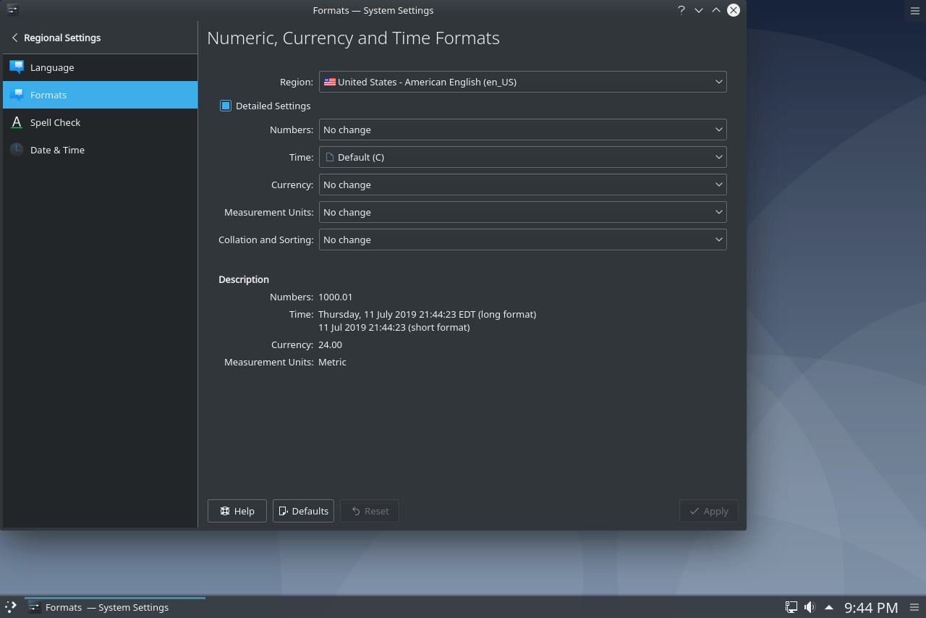Open the hamburger menu in the titlebar corner
This screenshot has height=618, width=926.
point(914,10)
